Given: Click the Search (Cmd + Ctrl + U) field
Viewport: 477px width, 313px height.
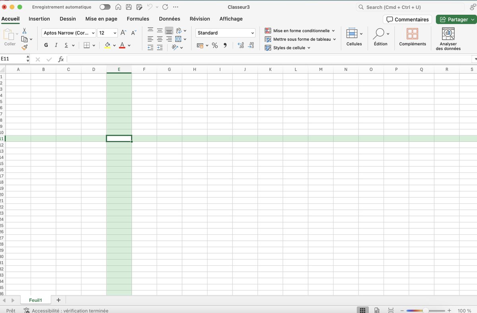Looking at the screenshot, I should pos(410,7).
